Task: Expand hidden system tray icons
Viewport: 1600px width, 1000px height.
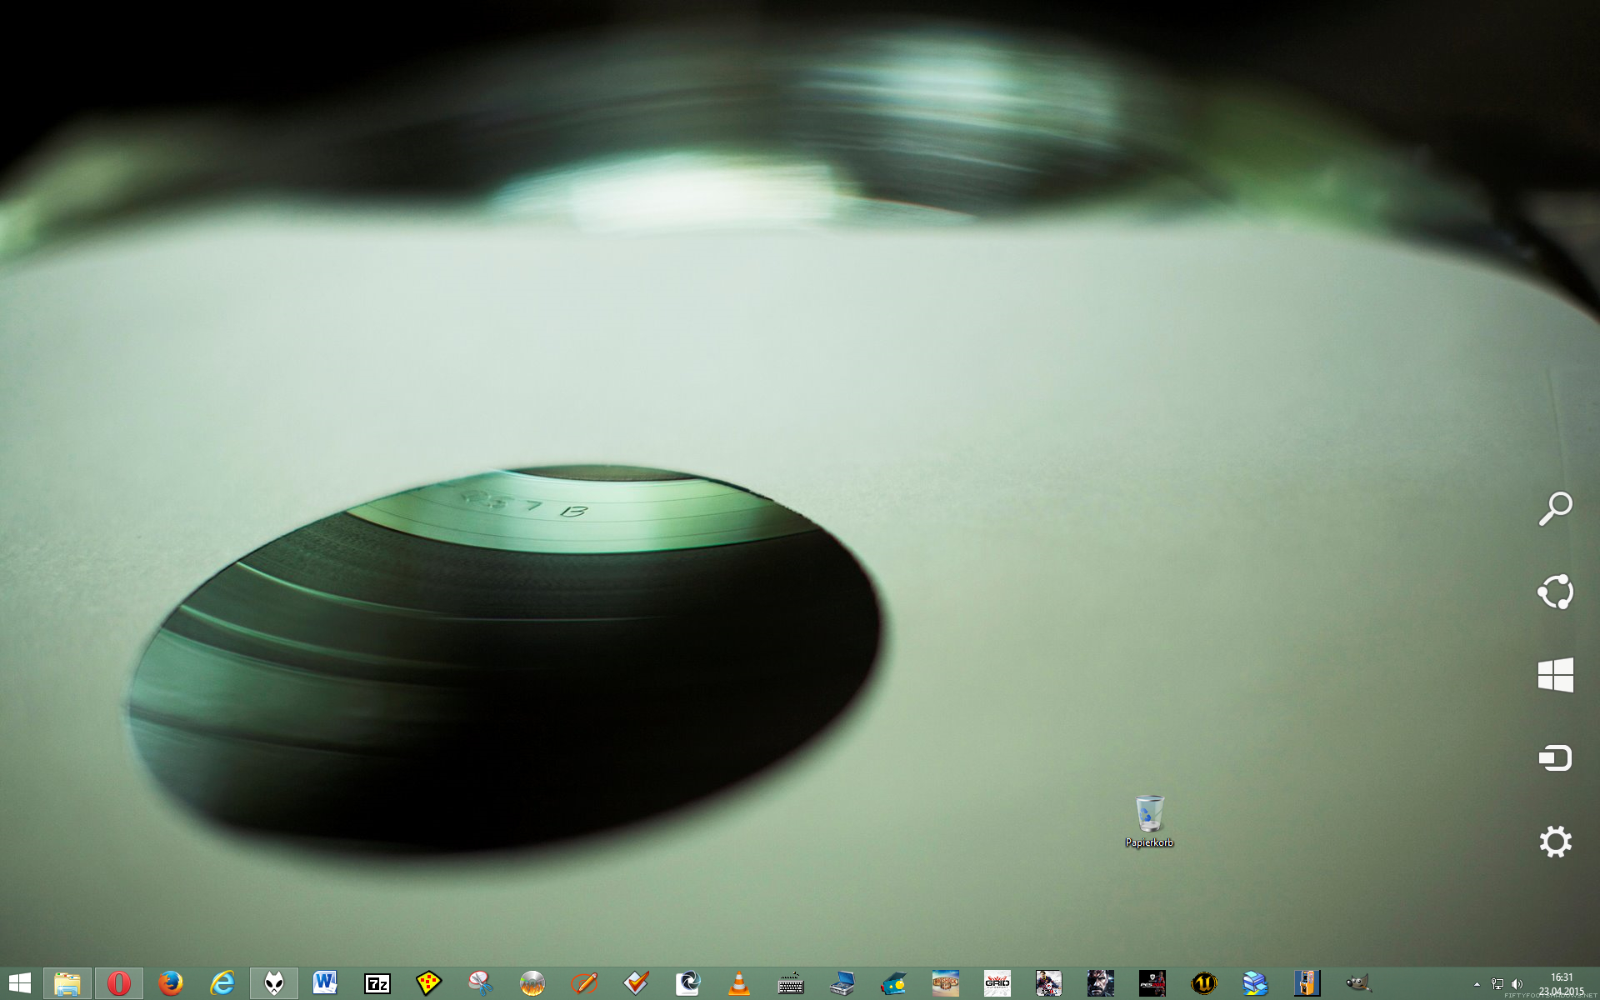Action: (1477, 984)
